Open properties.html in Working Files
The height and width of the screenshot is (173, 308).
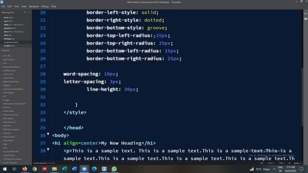[11, 42]
